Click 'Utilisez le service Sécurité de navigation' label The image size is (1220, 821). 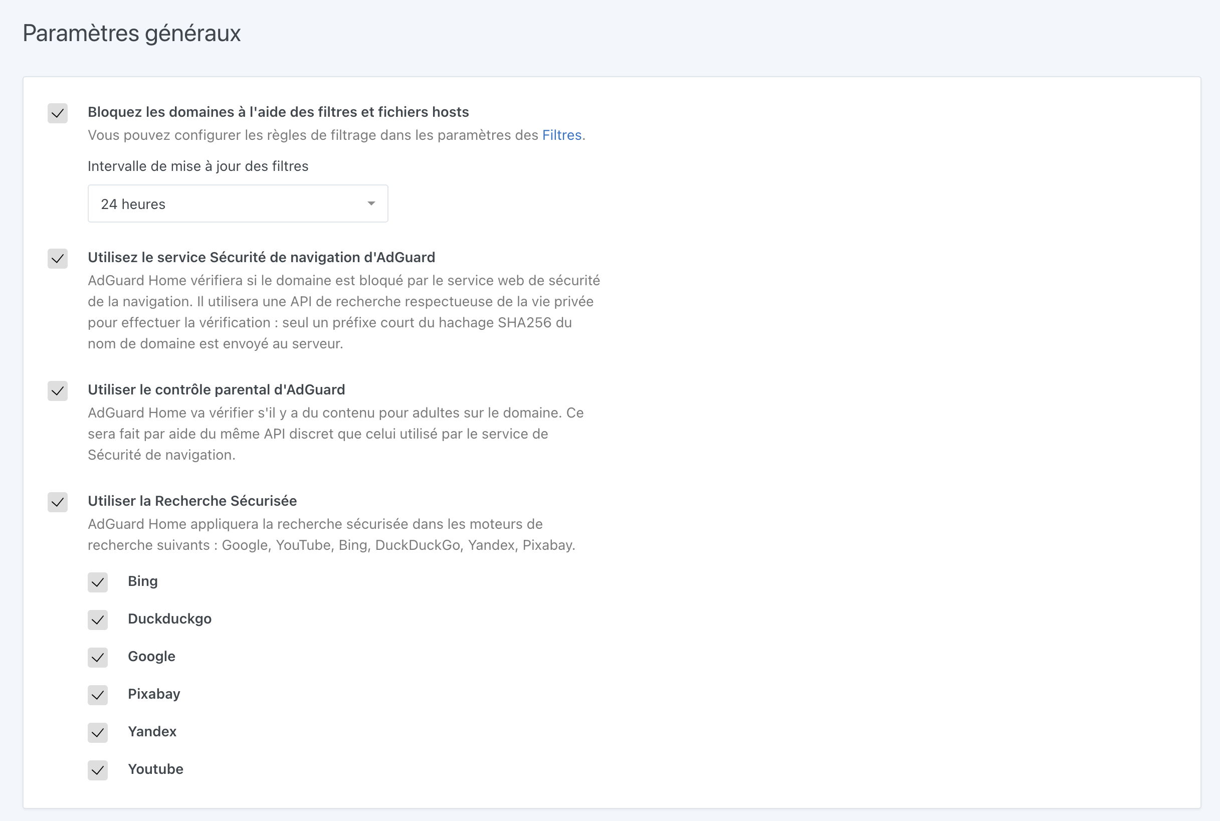[x=261, y=258]
